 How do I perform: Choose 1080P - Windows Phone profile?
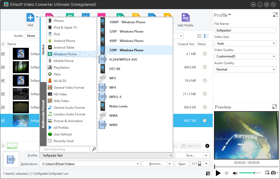(x=135, y=22)
